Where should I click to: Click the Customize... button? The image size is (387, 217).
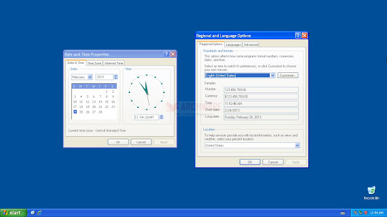[x=288, y=75]
